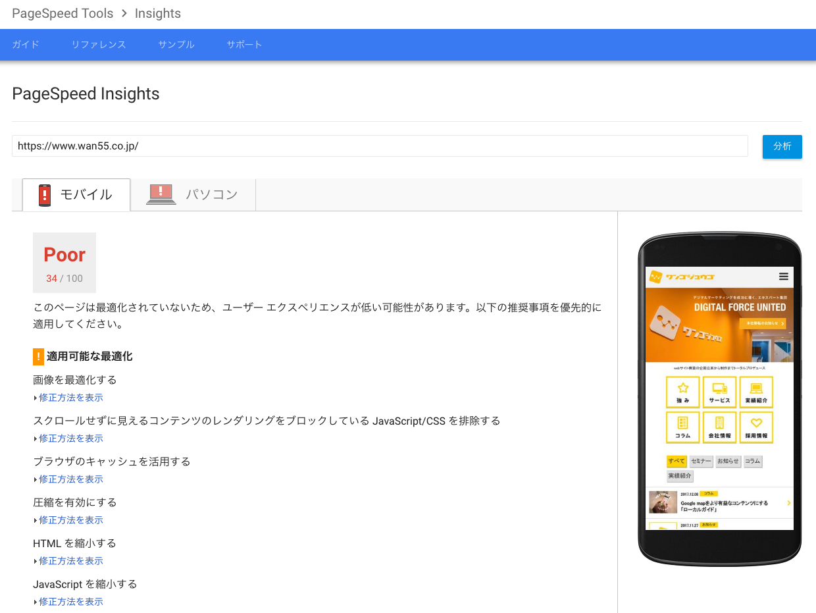This screenshot has height=613, width=816.
Task: Select the セミナー filter in phone preview
Action: (x=701, y=462)
